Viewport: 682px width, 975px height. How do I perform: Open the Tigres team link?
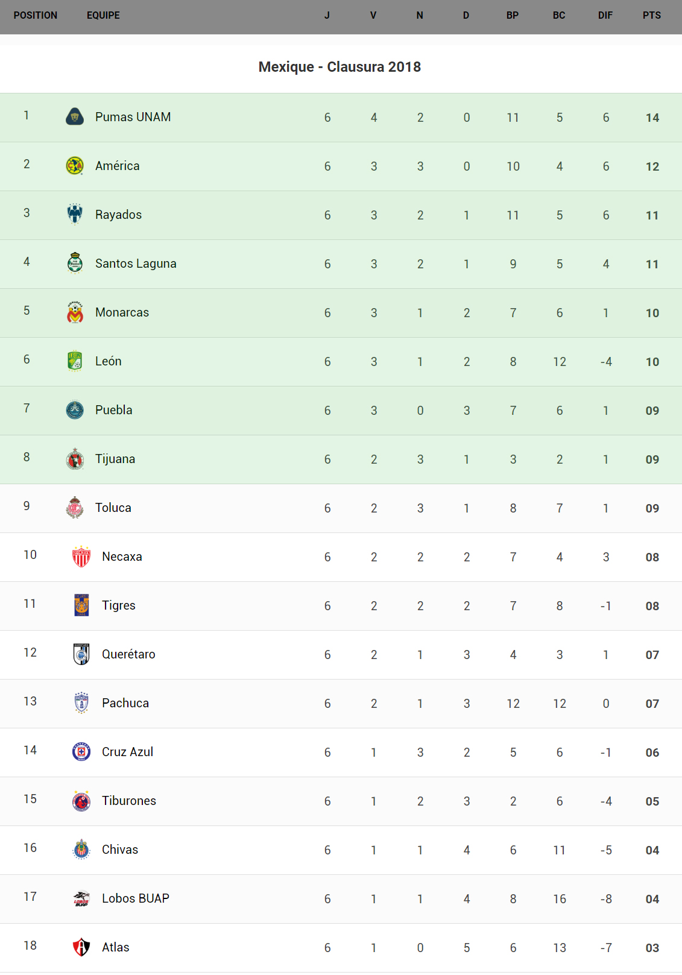pos(119,605)
